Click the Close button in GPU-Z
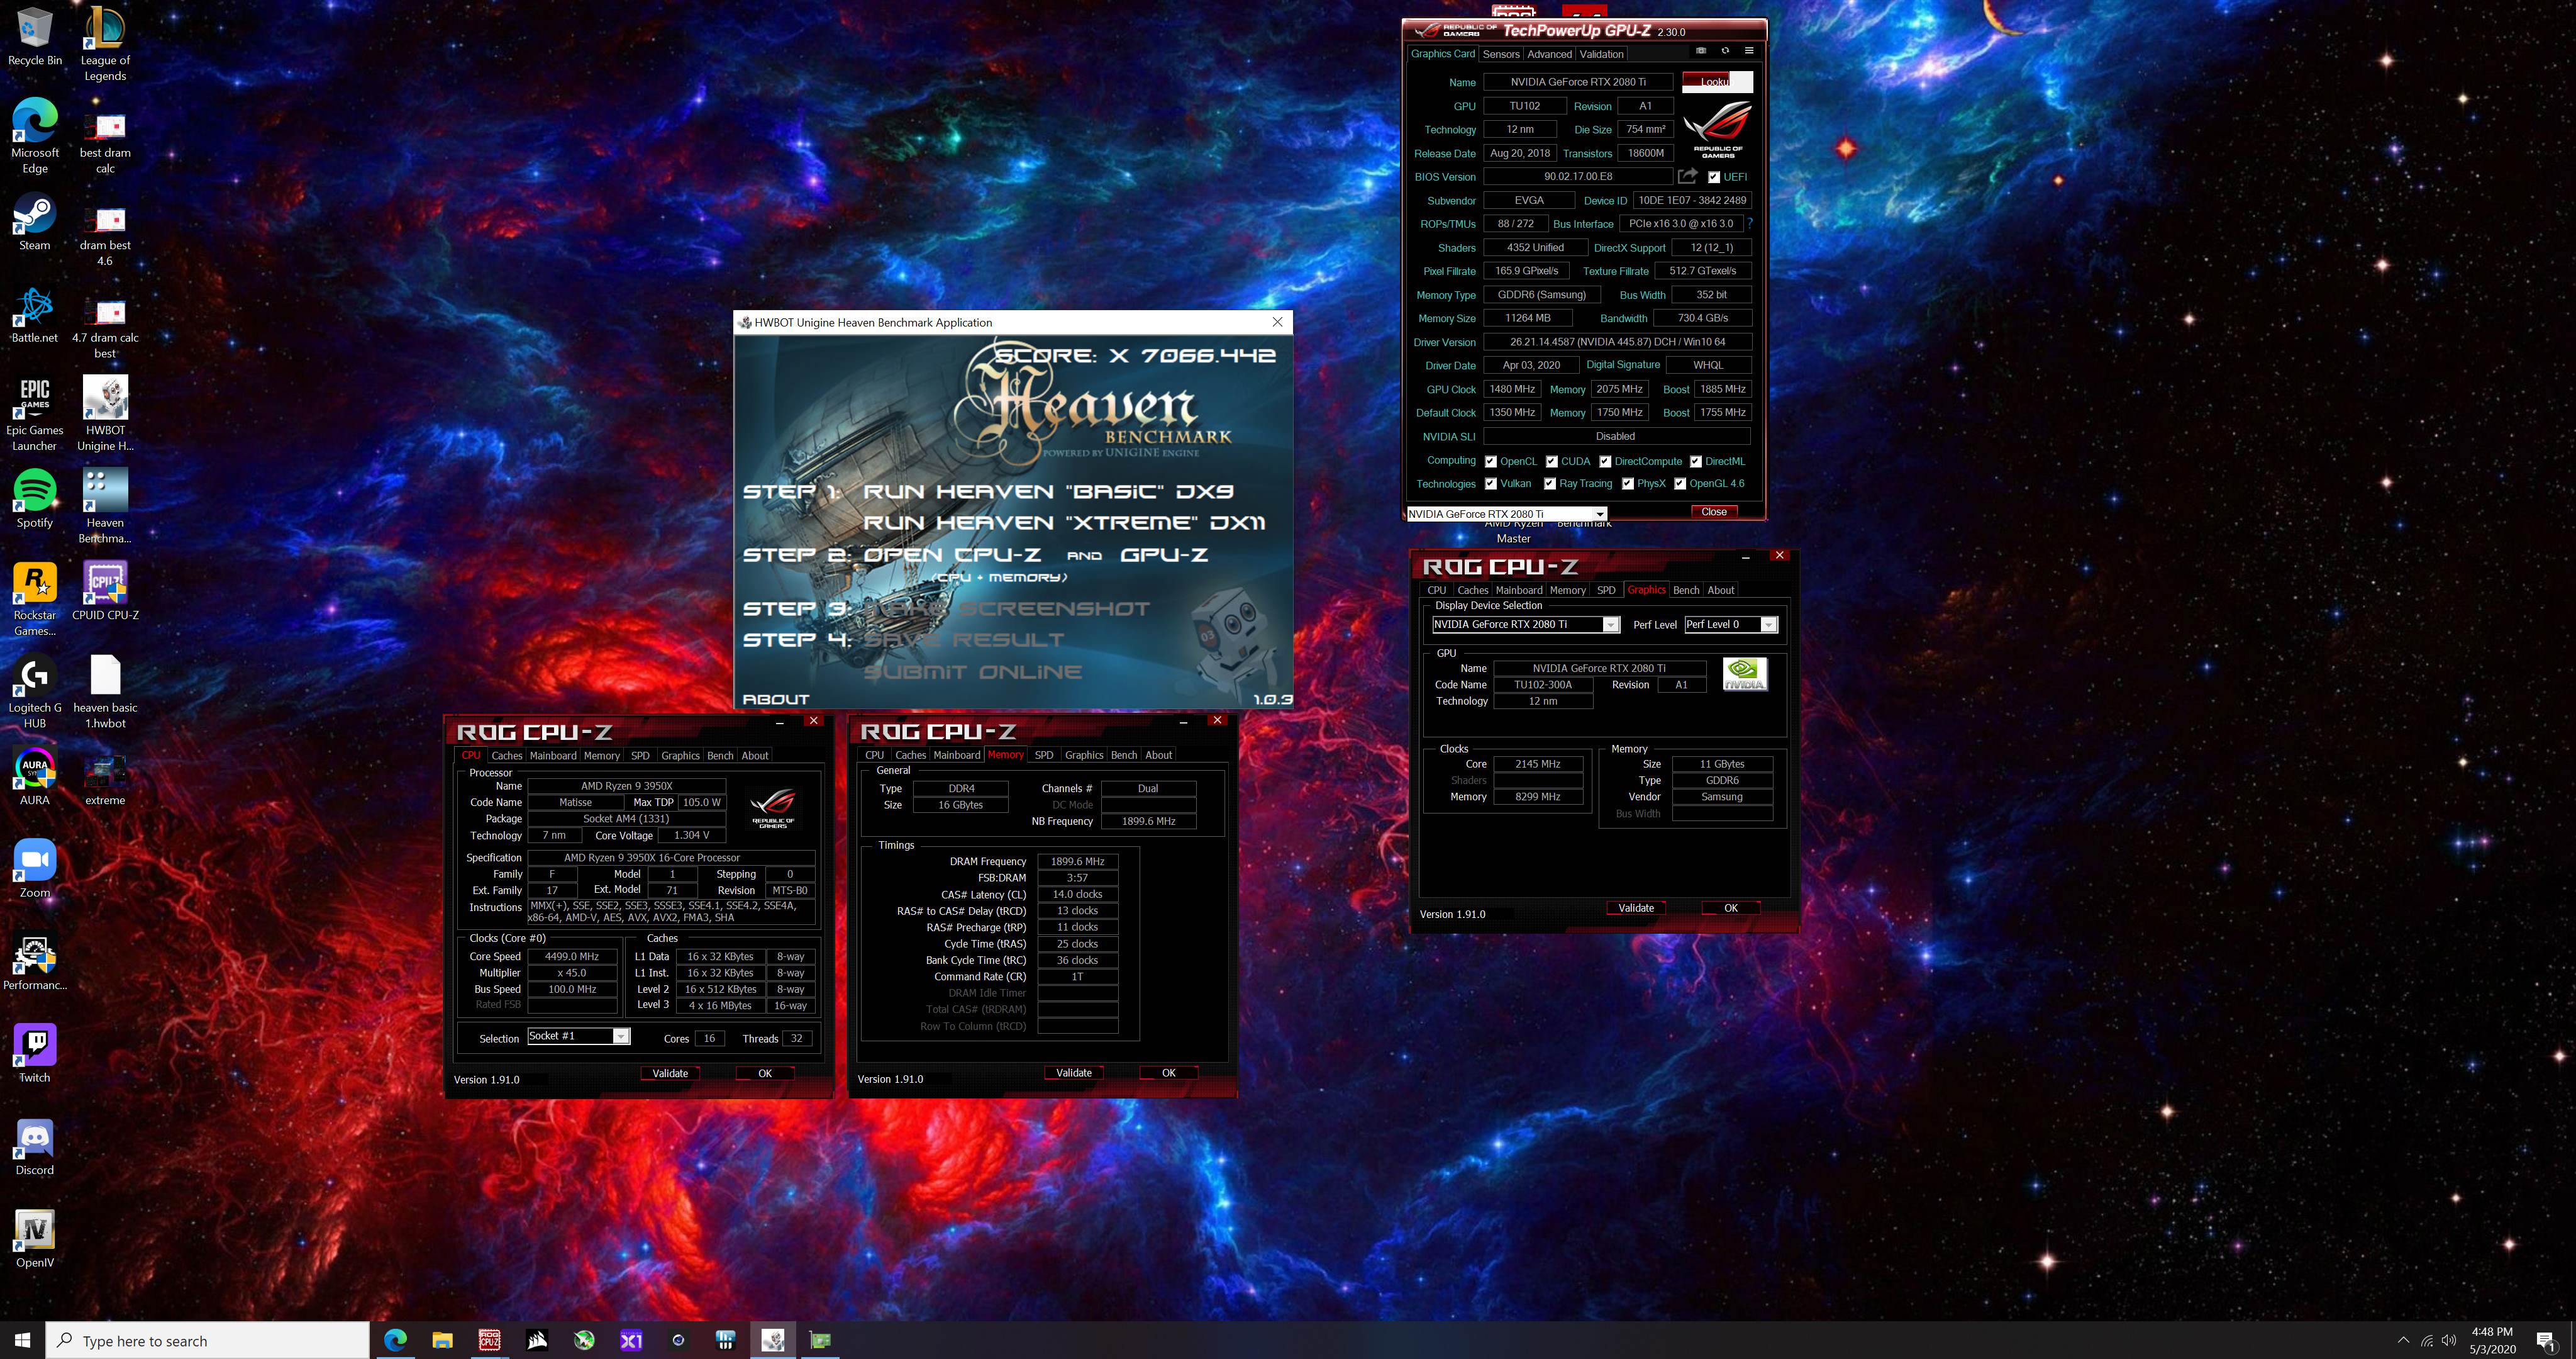This screenshot has height=1359, width=2576. coord(1714,512)
